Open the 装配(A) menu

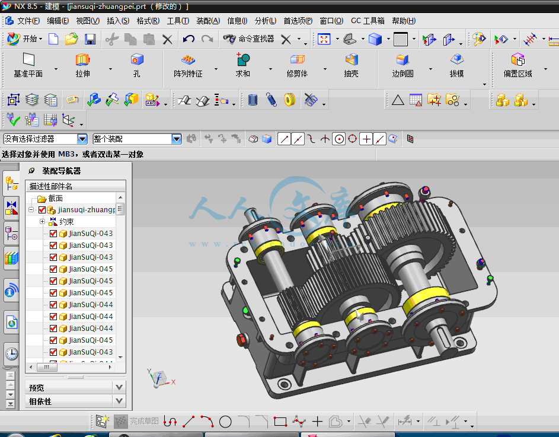(x=207, y=21)
